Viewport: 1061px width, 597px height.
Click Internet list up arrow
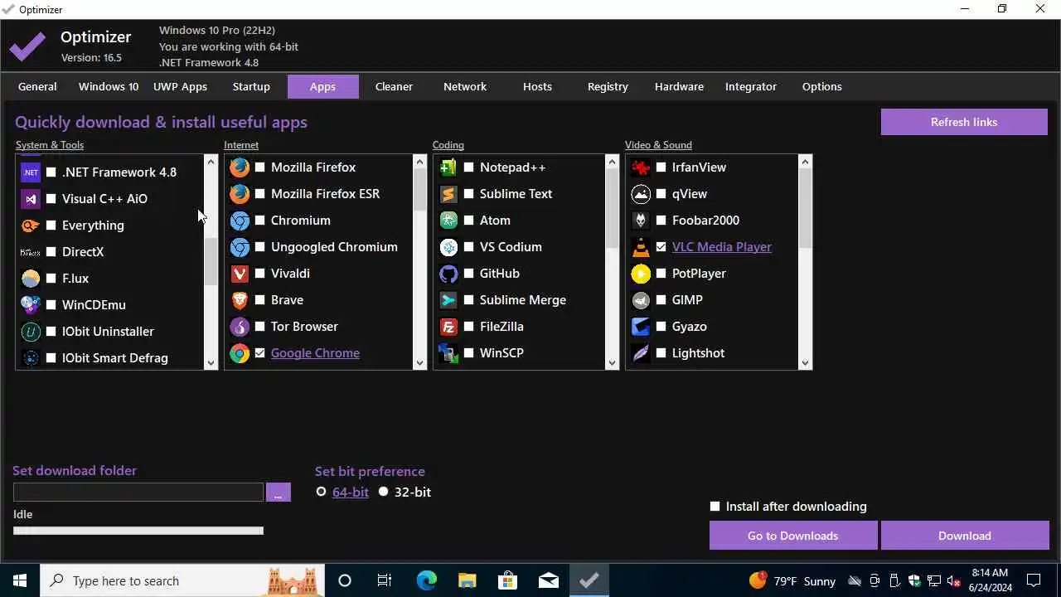click(x=419, y=162)
